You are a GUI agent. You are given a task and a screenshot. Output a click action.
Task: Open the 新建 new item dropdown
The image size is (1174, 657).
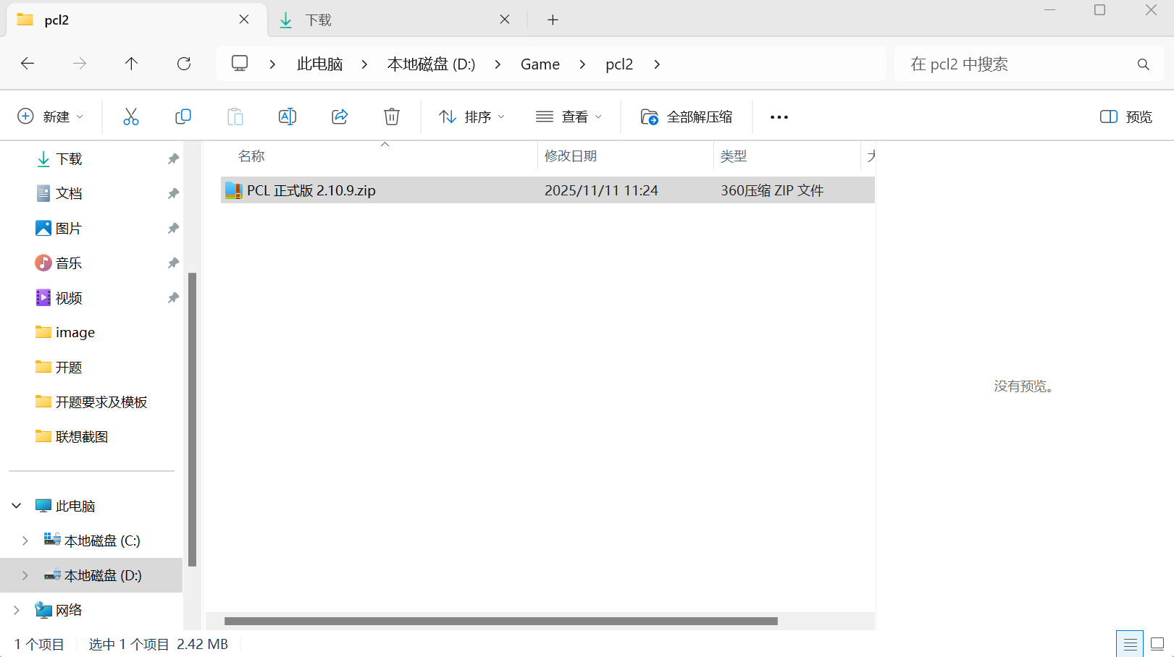point(51,116)
